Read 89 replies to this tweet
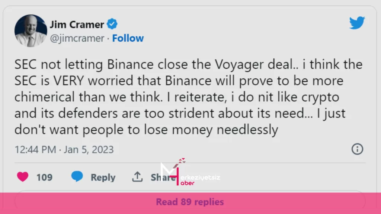Screen dimensions: 381x214 [190, 202]
